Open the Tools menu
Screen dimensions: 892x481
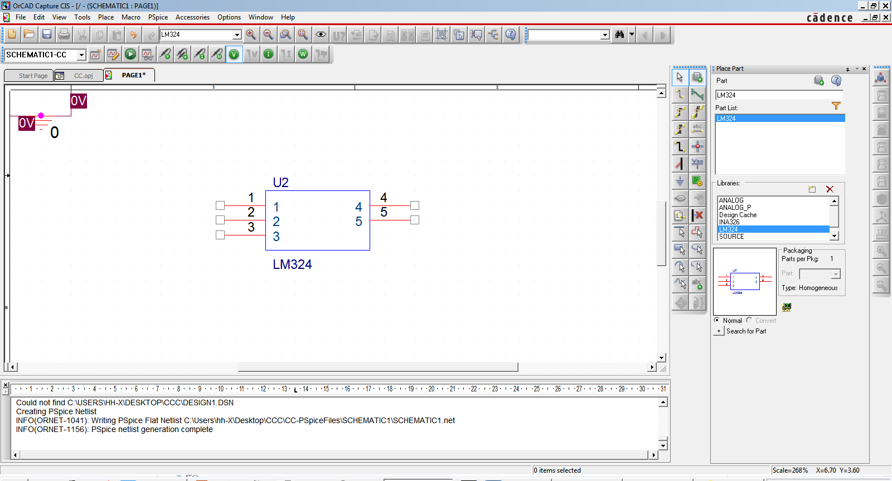82,17
